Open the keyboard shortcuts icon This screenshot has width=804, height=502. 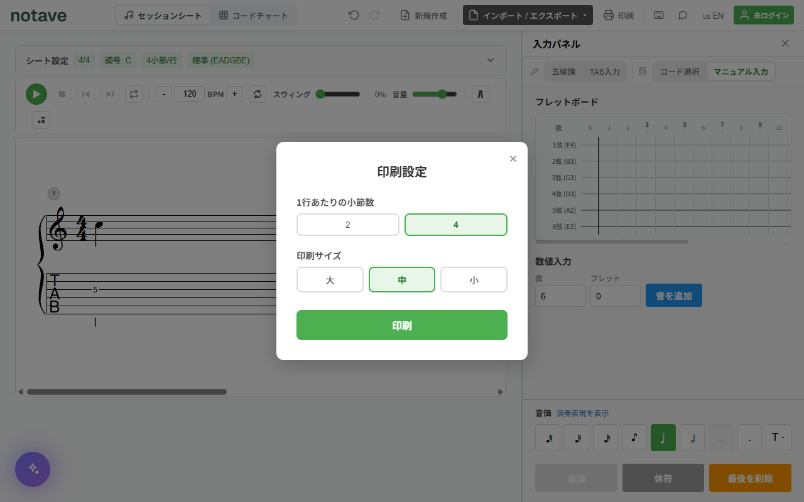coord(659,15)
